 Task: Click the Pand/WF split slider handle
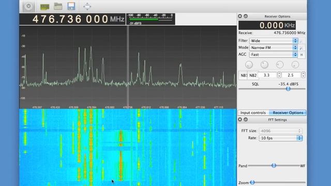[274, 165]
